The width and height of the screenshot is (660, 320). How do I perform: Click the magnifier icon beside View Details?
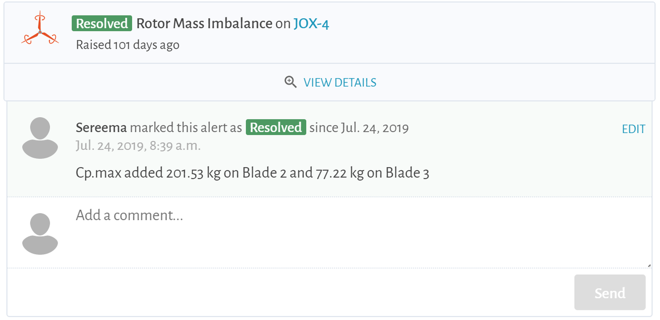[x=290, y=82]
